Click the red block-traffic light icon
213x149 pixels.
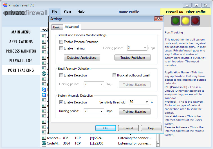pos(196,21)
